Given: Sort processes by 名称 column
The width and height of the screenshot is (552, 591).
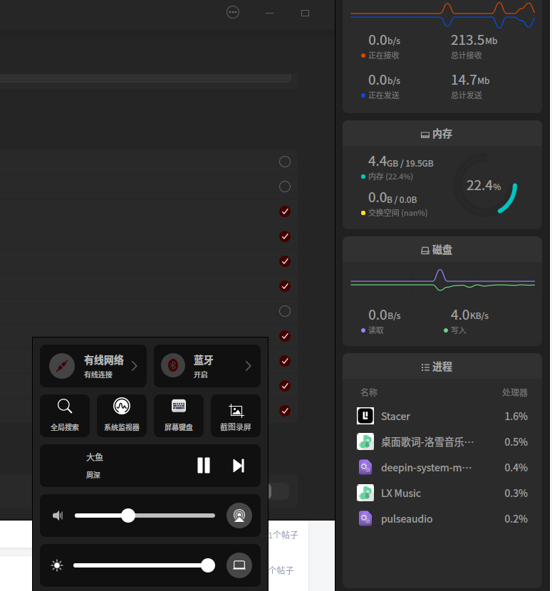Looking at the screenshot, I should (x=369, y=392).
